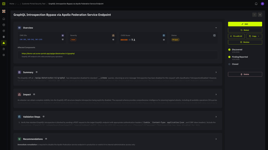268x150 pixels.
Task: Click the Finding Reported timeline step
Action: pyautogui.click(x=240, y=57)
